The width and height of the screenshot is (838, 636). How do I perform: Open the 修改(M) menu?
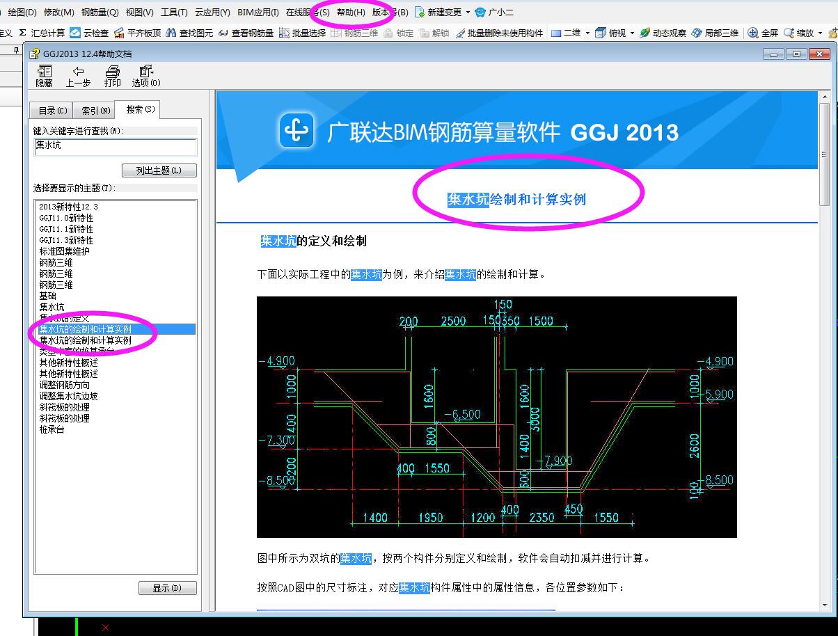pos(58,12)
